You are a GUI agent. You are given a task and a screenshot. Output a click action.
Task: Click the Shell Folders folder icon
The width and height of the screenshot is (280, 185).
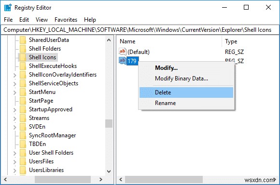pyautogui.click(x=23, y=49)
